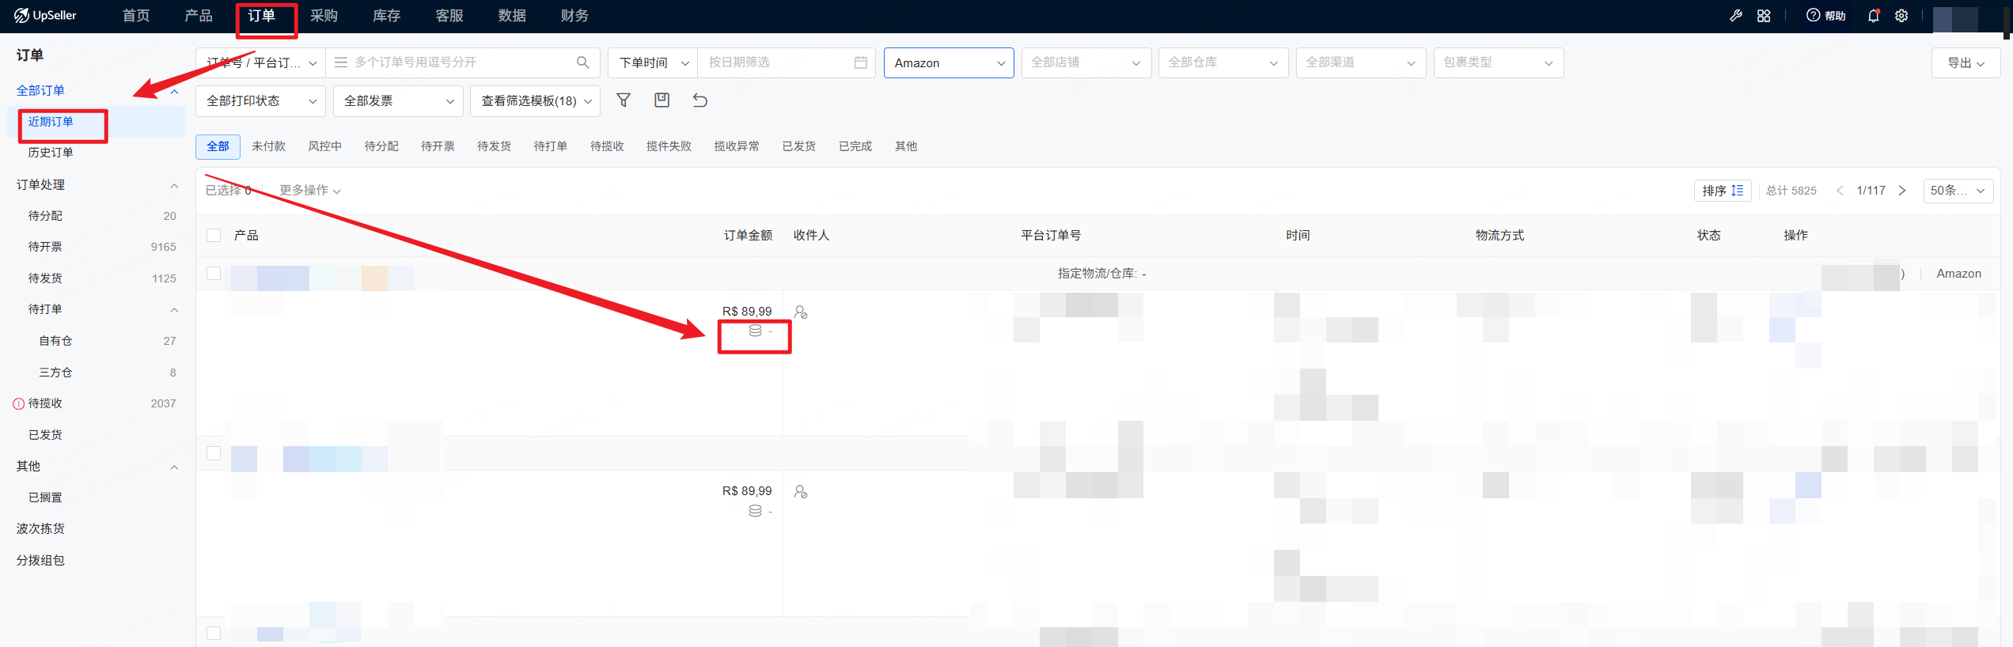Open 自有仓 in the sidebar
2013x647 pixels.
55,341
